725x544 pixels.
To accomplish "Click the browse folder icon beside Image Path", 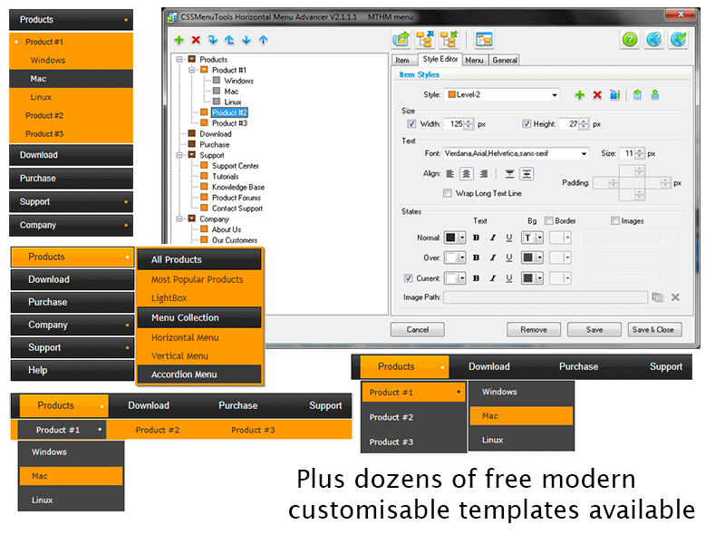I will coord(658,296).
